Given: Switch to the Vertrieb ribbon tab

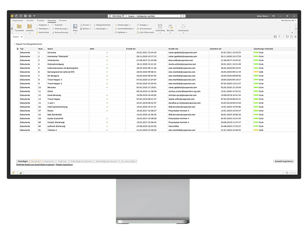Looking at the screenshot, I should click(x=30, y=20).
